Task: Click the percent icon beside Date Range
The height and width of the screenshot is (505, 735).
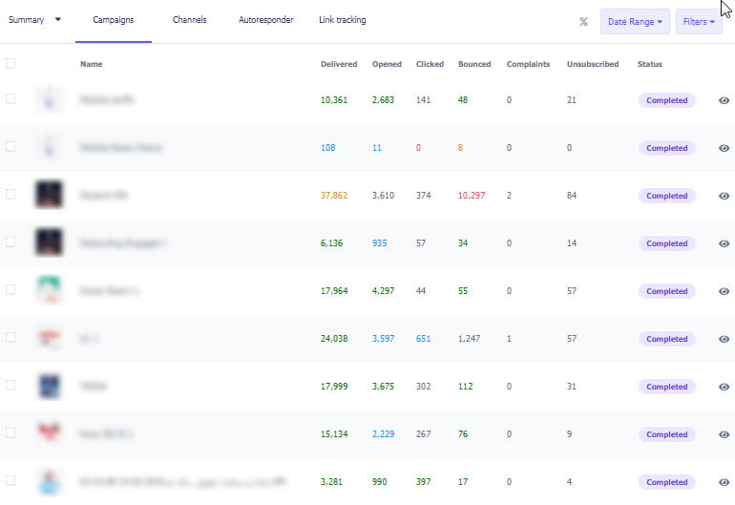Action: point(583,22)
